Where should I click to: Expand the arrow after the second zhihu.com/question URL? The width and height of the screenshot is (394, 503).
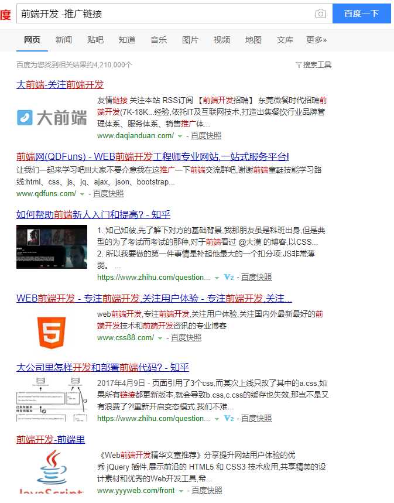[x=217, y=419]
